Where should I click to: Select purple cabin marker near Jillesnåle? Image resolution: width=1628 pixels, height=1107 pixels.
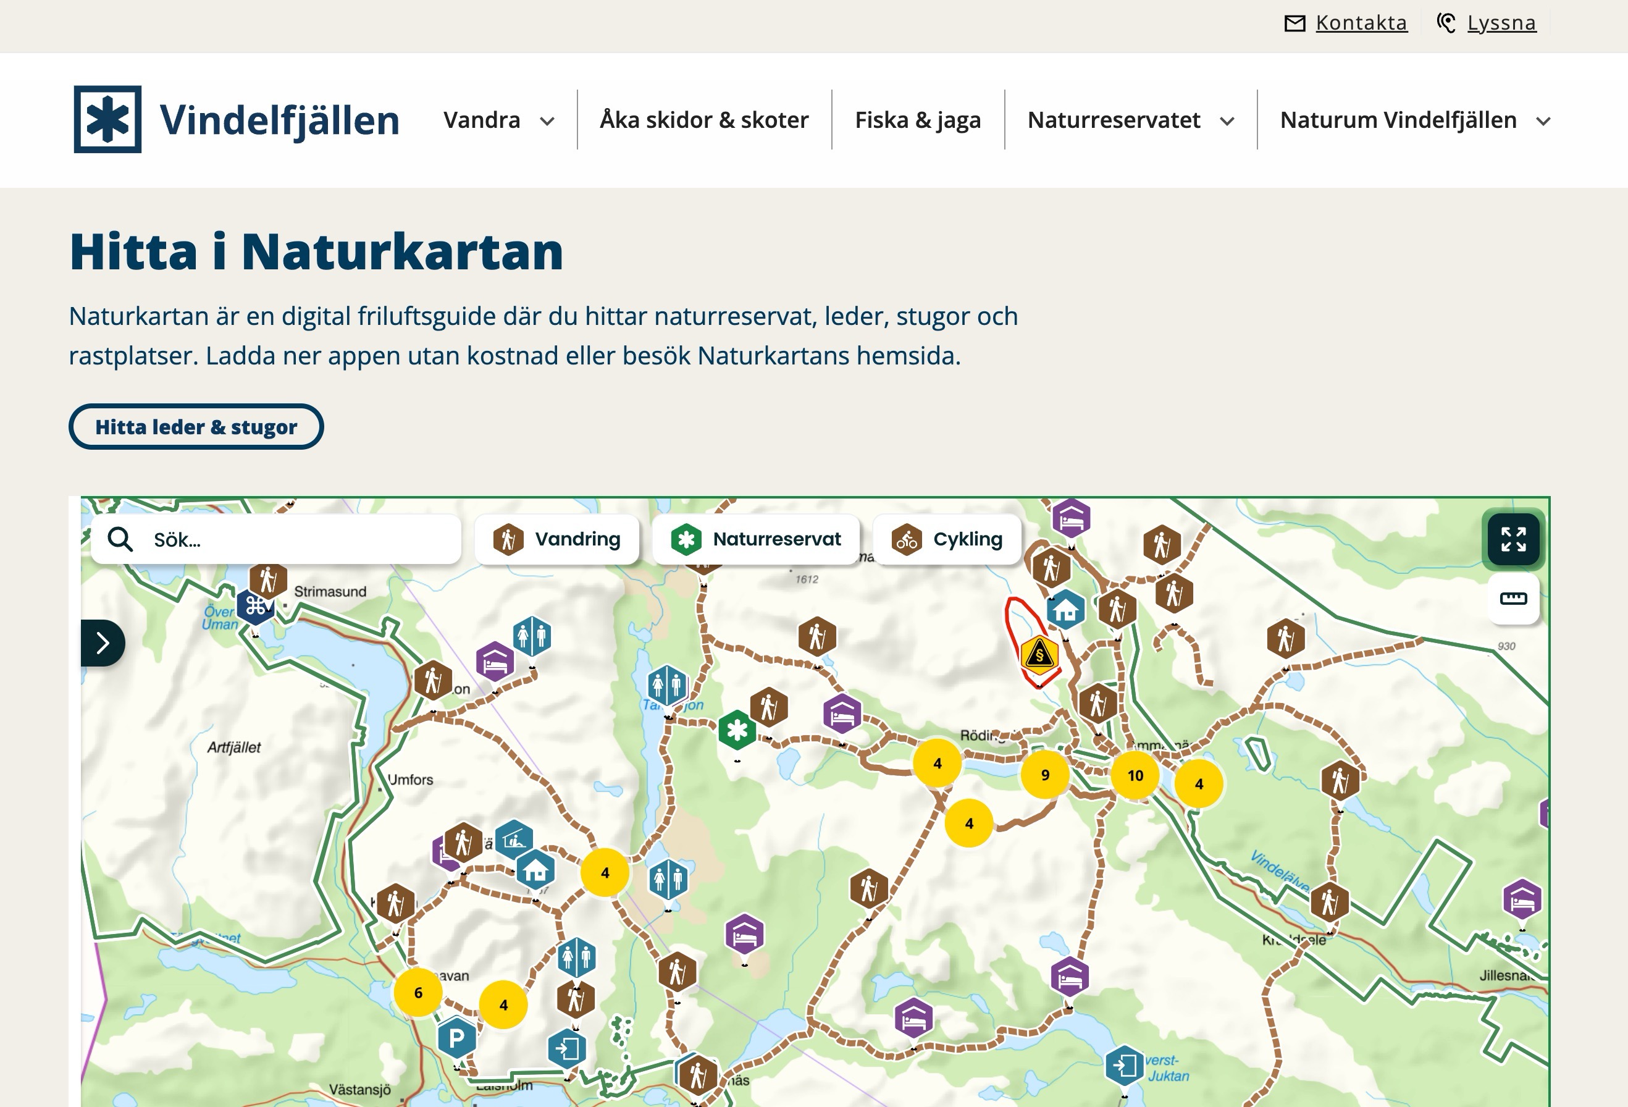[x=1522, y=899]
